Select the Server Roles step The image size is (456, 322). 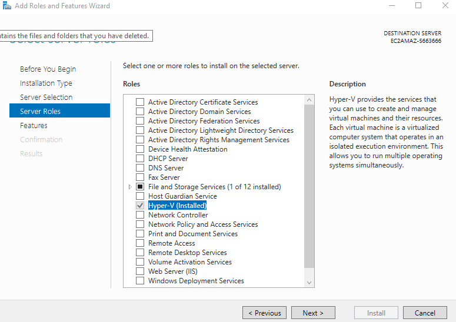[x=59, y=110]
